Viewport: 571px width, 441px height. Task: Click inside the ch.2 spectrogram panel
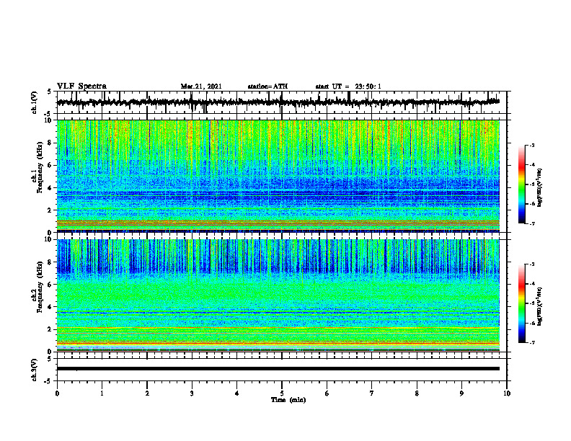278,295
